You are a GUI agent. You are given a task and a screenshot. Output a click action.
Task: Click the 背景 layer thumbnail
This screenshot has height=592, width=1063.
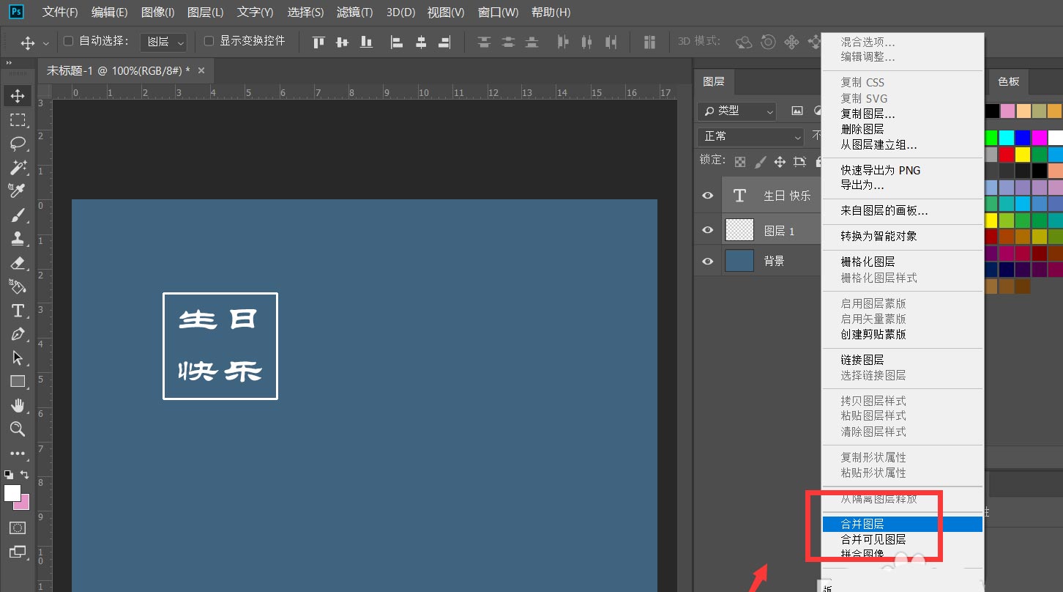(739, 261)
